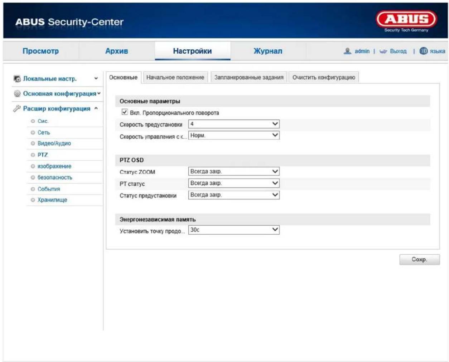
Task: Open изображение settings
Action: click(54, 166)
